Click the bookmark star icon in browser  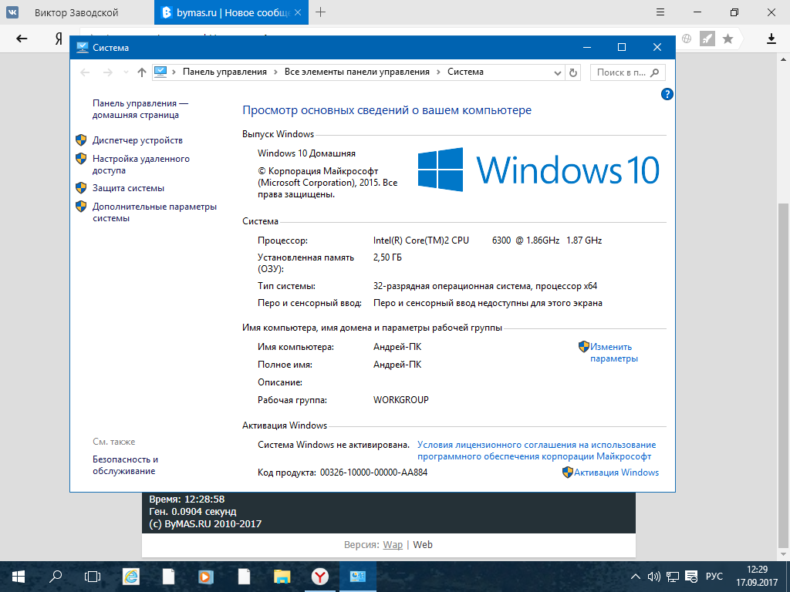point(728,39)
